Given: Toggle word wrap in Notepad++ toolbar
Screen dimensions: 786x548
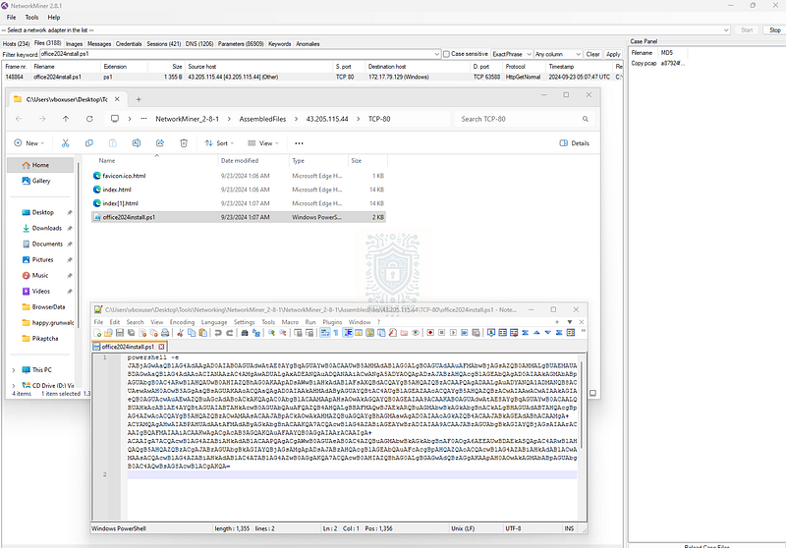Looking at the screenshot, I should tap(325, 333).
